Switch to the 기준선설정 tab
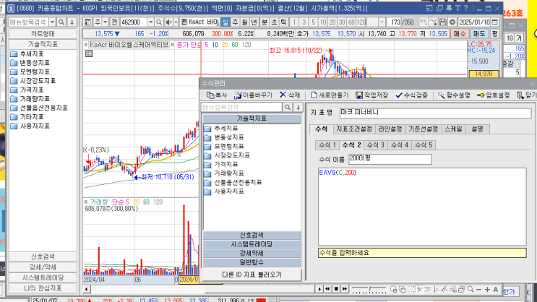537x302 pixels. pos(423,129)
